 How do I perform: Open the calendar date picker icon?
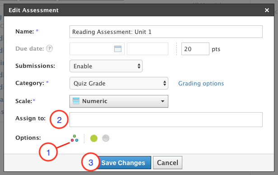(x=118, y=49)
